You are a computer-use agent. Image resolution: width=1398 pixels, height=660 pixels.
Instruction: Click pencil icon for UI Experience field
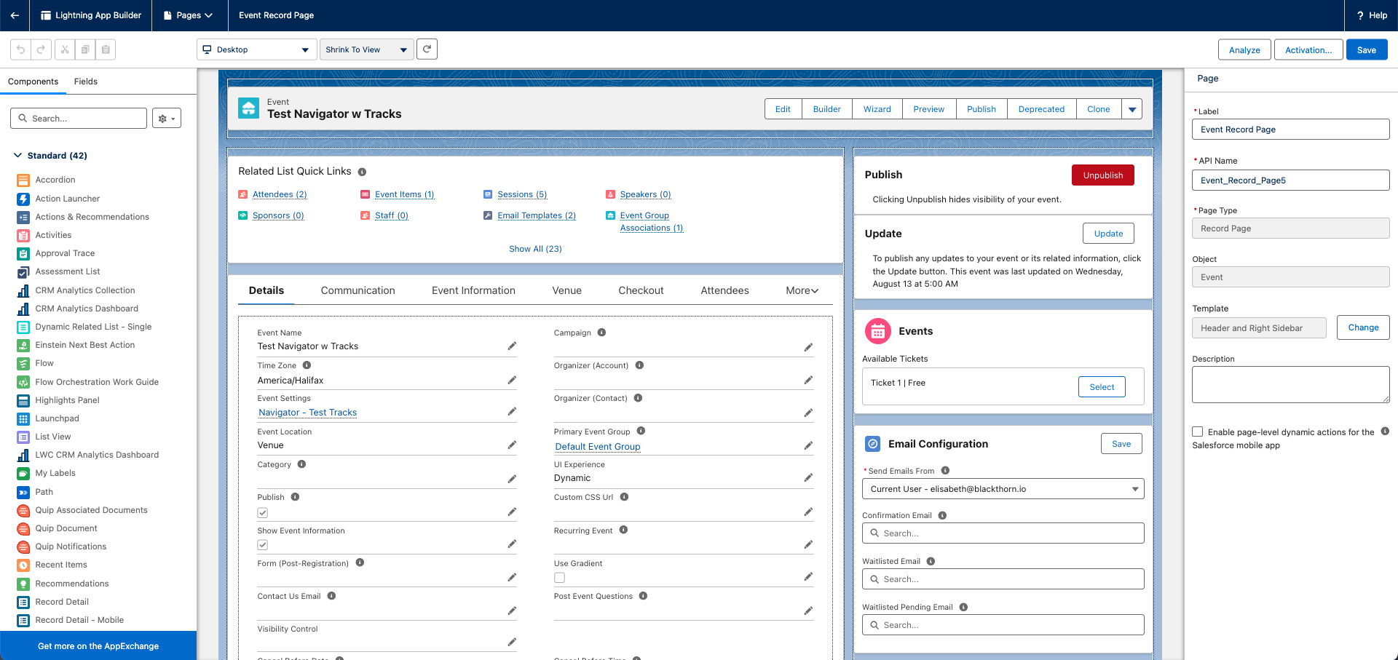point(808,478)
